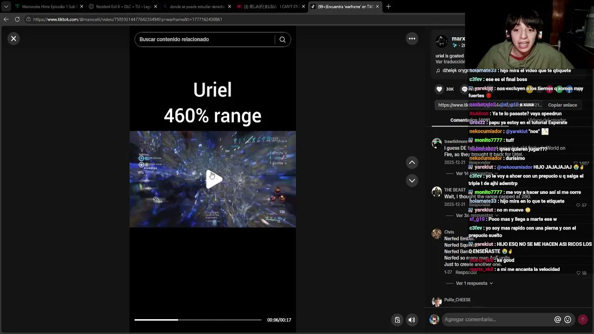This screenshot has height=334, width=594.
Task: Open Chris commenter avatar
Action: point(437,233)
